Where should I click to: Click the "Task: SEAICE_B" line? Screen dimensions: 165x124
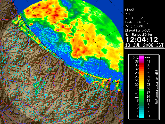click(x=137, y=22)
